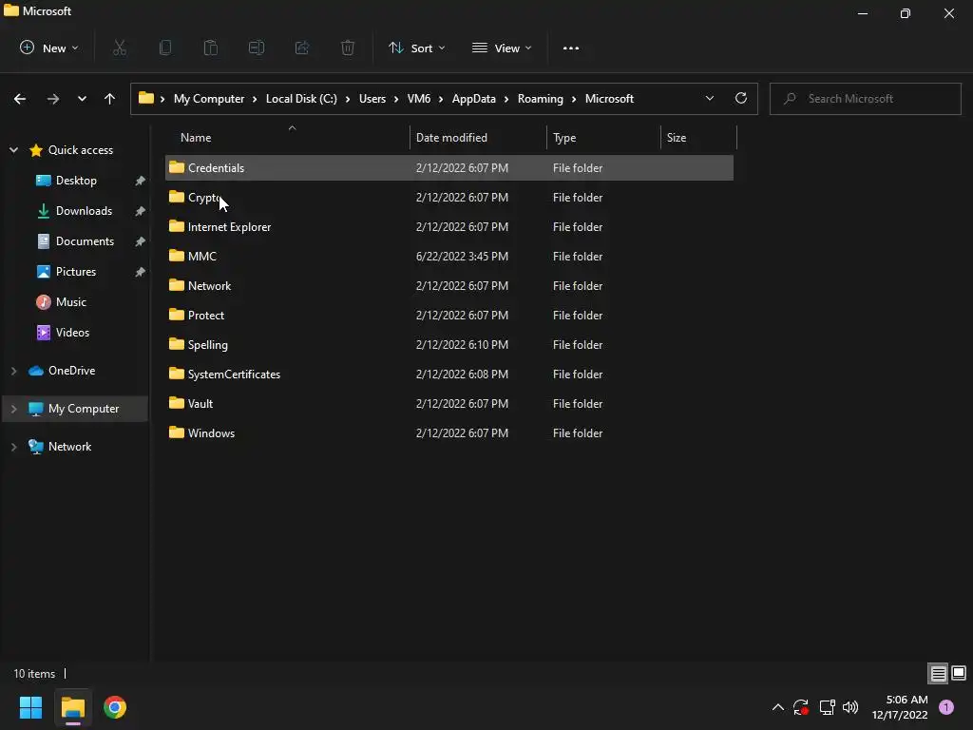Open the volume control in tray
973x730 pixels.
850,707
